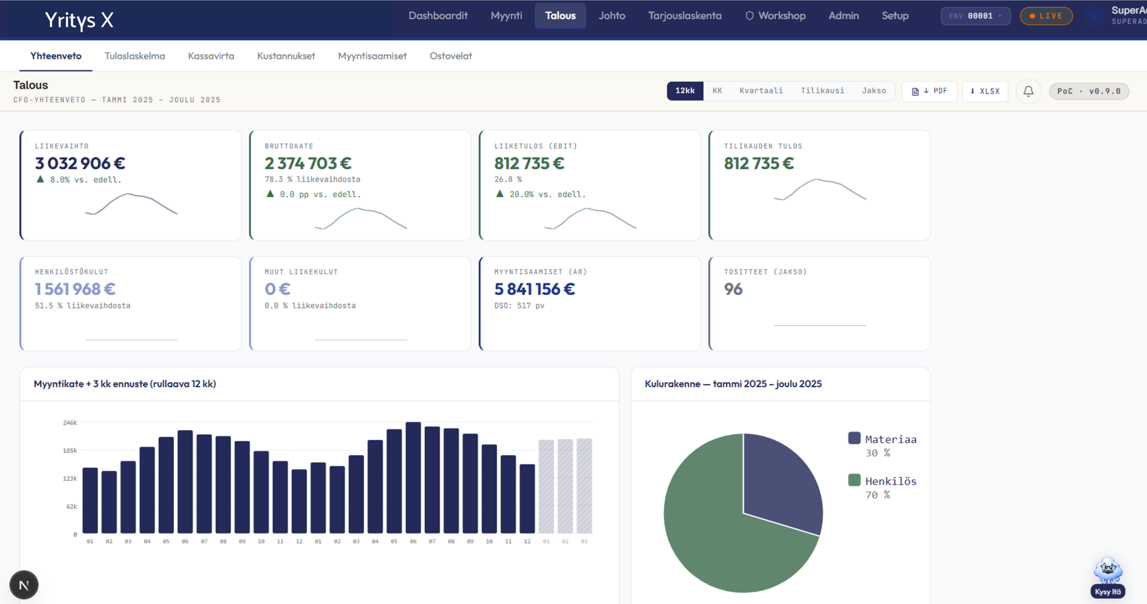Viewport: 1147px width, 604px height.
Task: Toggle the LIVE status pill
Action: coord(1046,16)
